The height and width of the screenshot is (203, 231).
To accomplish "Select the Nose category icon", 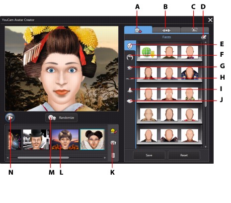I will (130, 90).
